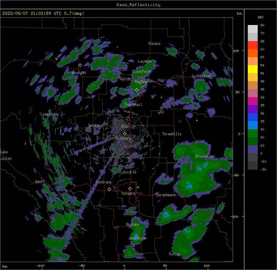Click the Calgary city label

[128, 193]
